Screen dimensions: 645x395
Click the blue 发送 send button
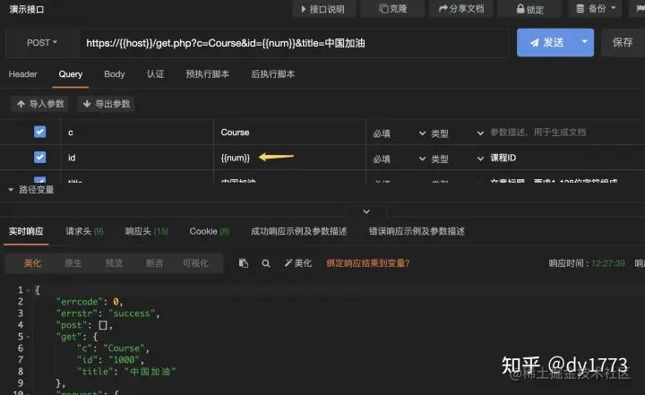point(546,42)
